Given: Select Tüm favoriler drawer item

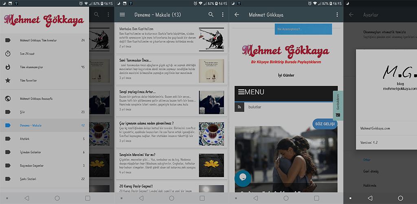Looking at the screenshot, I should (44, 80).
